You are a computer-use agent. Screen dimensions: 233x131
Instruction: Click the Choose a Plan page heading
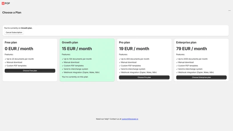click(12, 13)
